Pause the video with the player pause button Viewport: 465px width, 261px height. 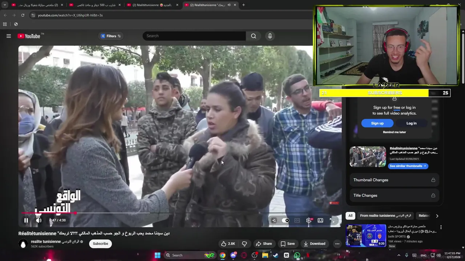[x=26, y=220]
